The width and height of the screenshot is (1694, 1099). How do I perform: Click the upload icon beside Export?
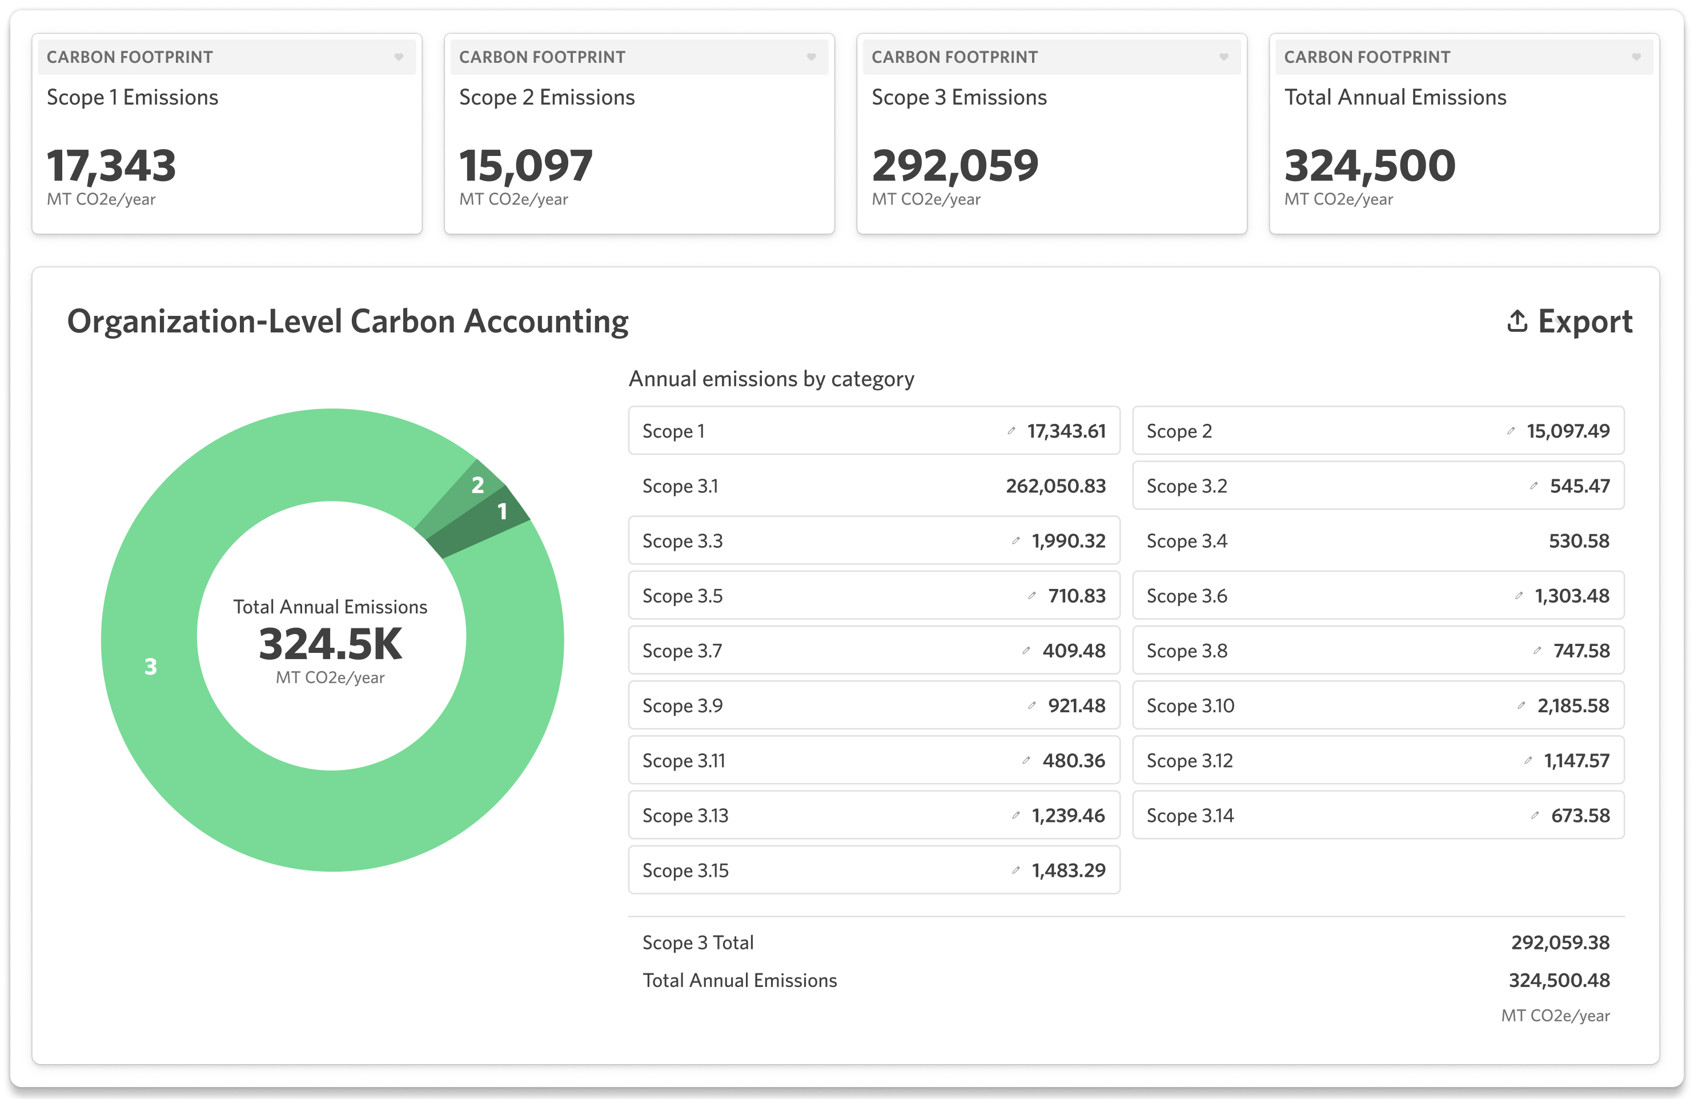pyautogui.click(x=1517, y=322)
